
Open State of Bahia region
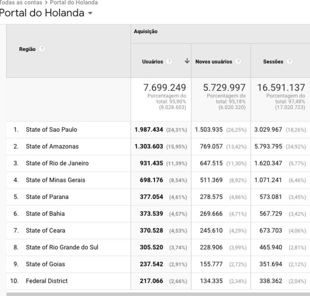coord(45,214)
